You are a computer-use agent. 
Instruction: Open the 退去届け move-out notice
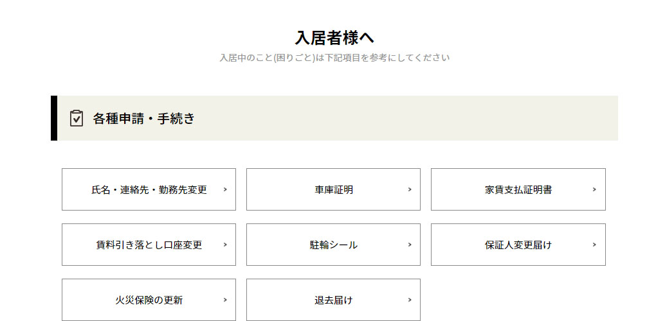click(x=333, y=300)
